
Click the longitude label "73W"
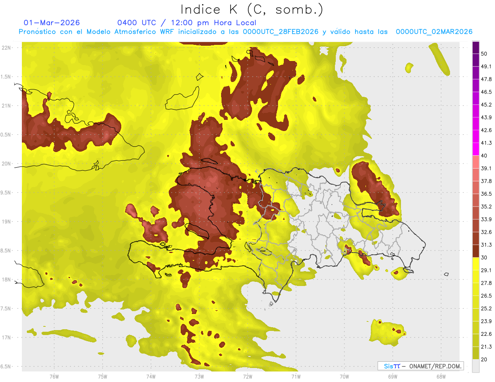tap(199, 377)
